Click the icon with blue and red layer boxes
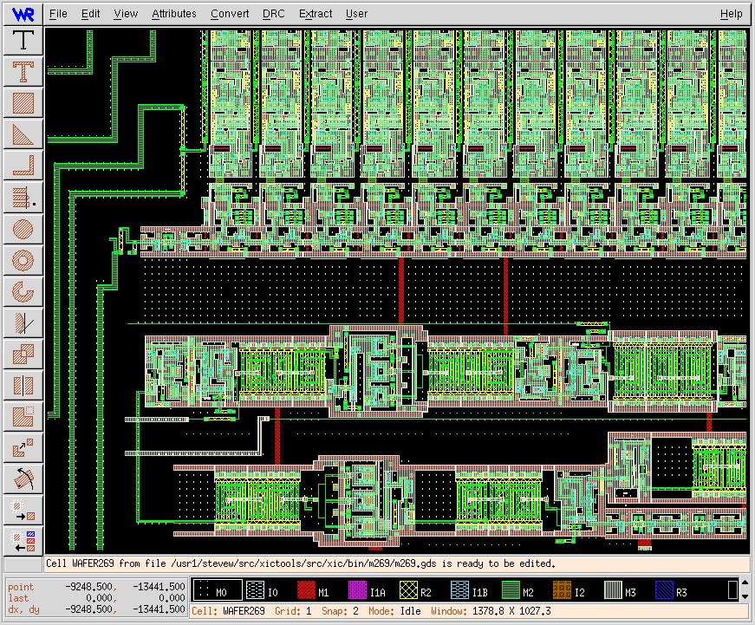This screenshot has height=625, width=755. point(23,541)
